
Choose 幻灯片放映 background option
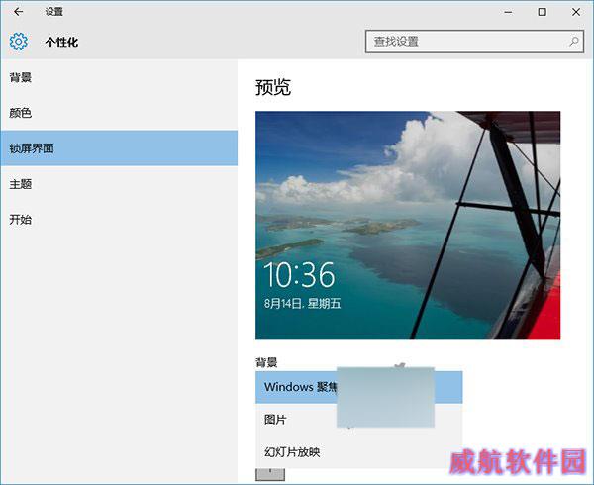pos(358,452)
